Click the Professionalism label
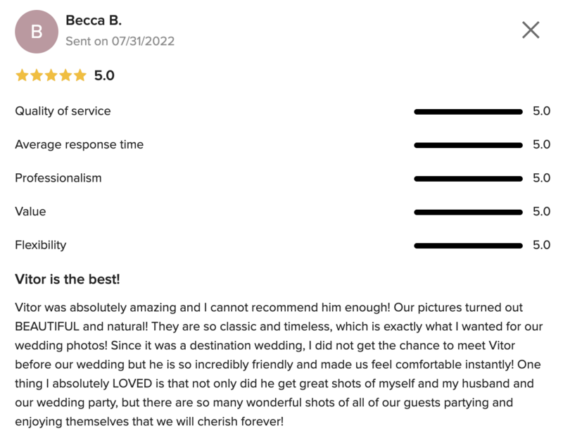This screenshot has height=440, width=563. coord(58,178)
